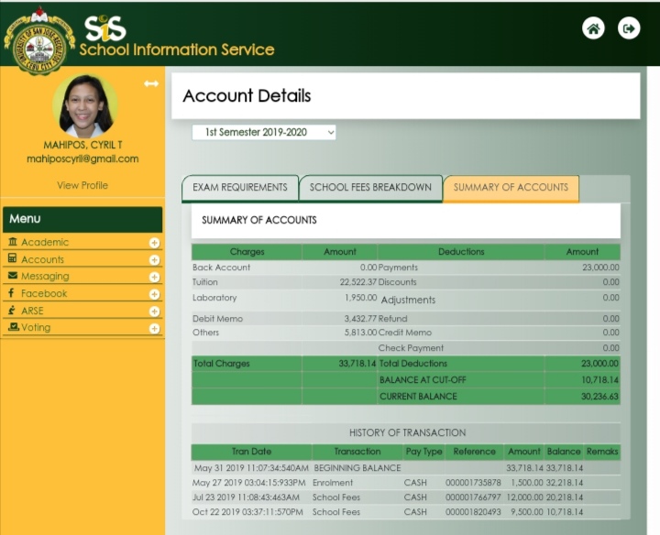Expand the Accounts menu plus button
The width and height of the screenshot is (660, 535).
pyautogui.click(x=154, y=260)
